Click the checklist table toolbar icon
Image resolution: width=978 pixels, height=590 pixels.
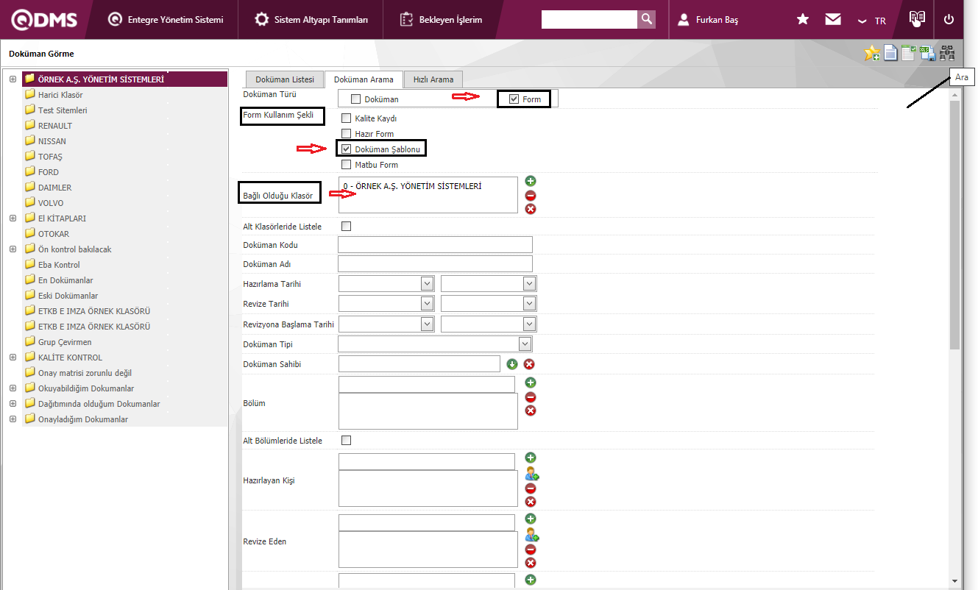pos(909,53)
